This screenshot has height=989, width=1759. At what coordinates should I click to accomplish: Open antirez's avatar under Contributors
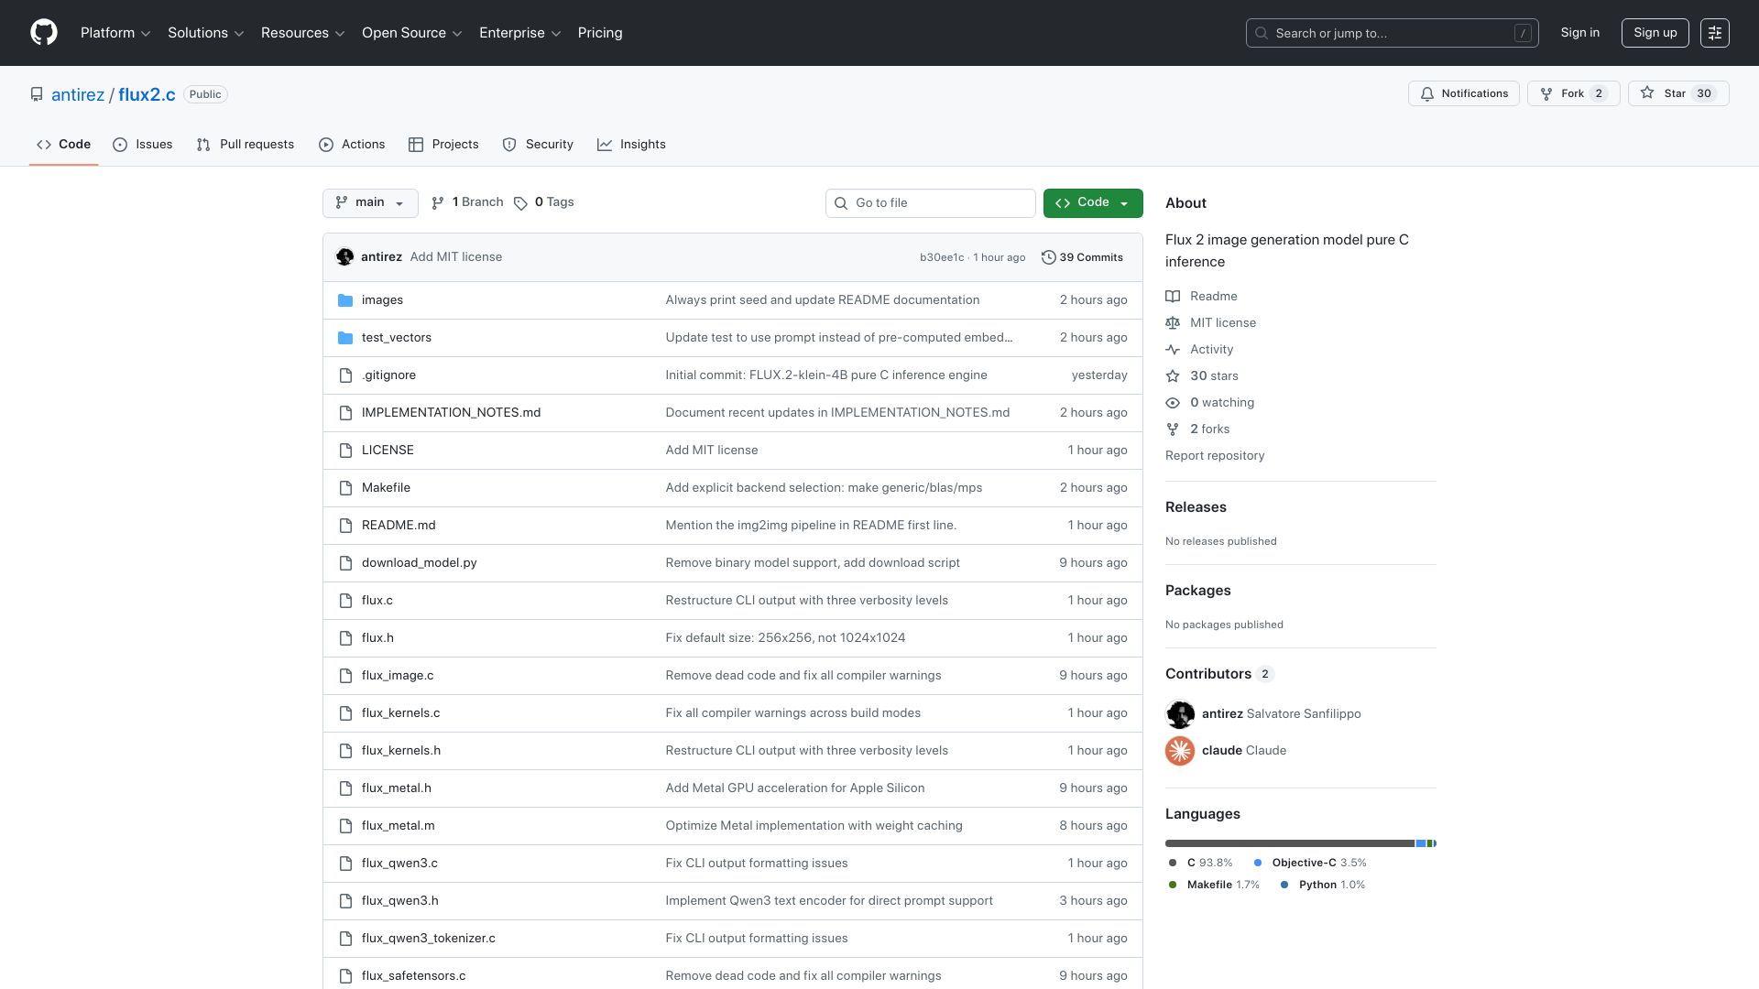pos(1180,714)
